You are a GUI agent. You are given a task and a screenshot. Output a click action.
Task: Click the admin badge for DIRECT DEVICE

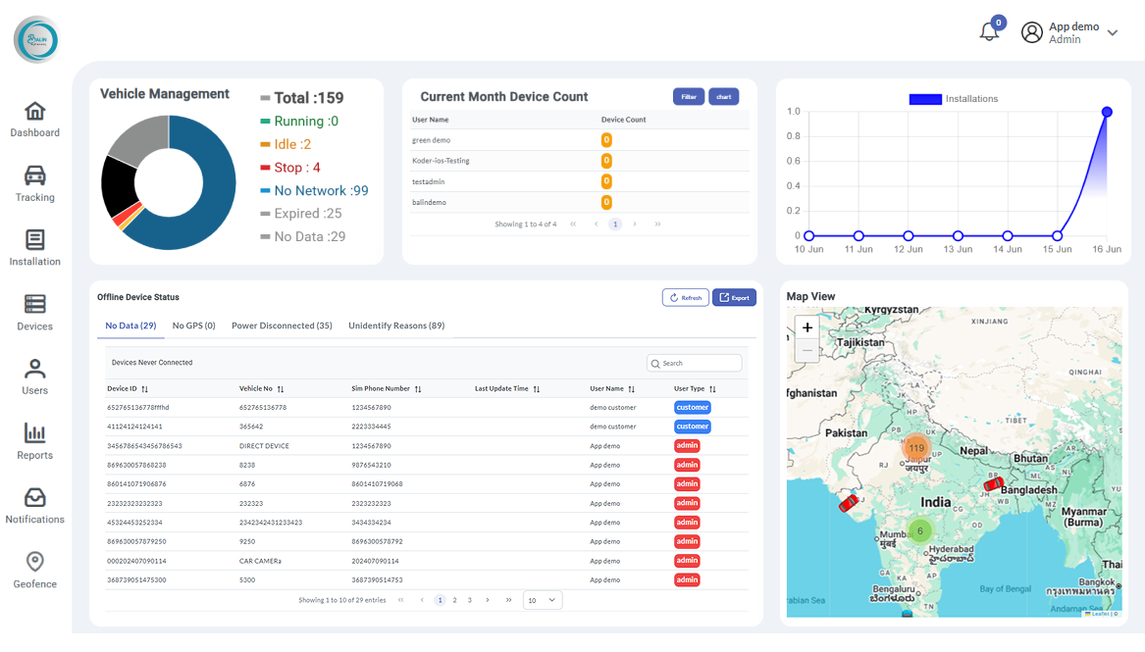pyautogui.click(x=687, y=445)
